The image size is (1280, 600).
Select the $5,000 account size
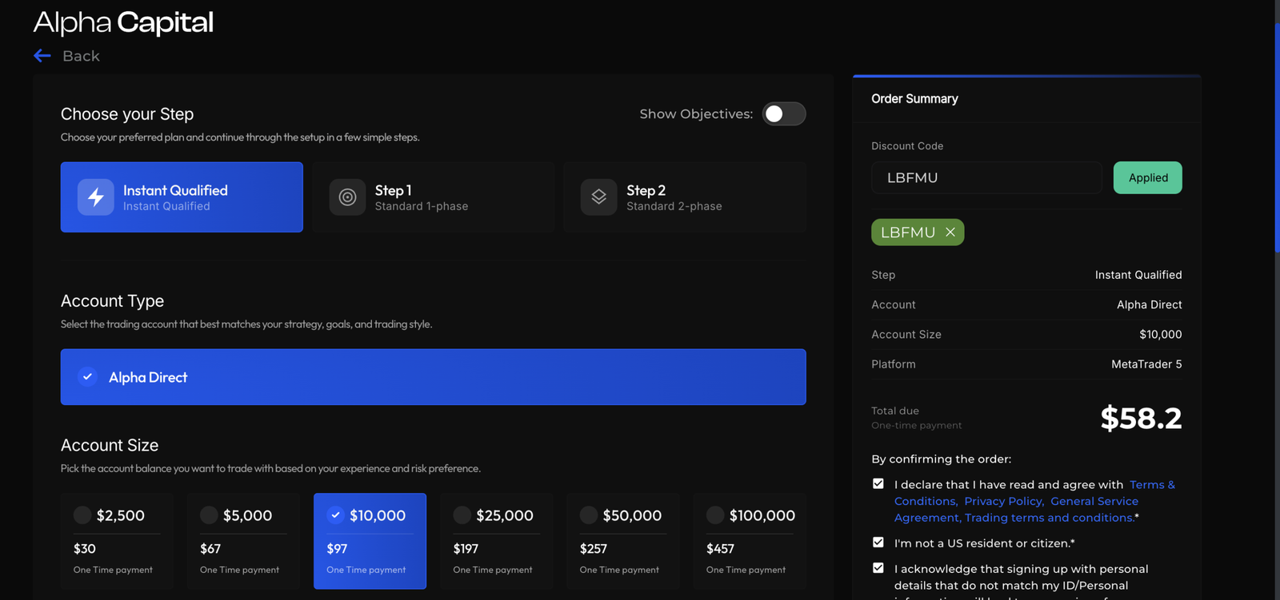tap(243, 541)
